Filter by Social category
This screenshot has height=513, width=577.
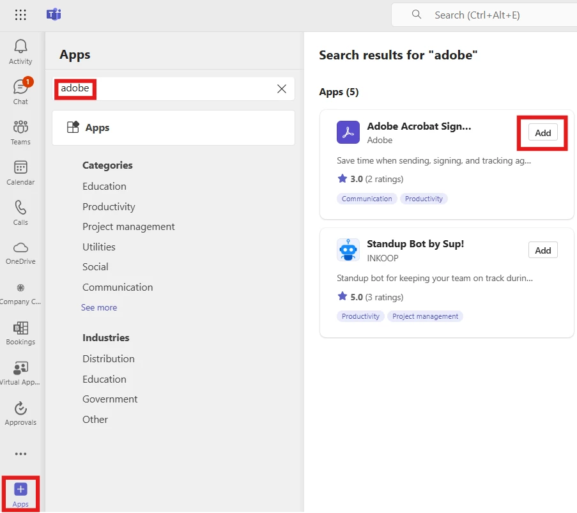(x=95, y=267)
